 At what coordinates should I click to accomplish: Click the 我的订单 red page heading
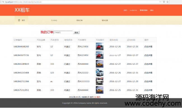(x=47, y=32)
